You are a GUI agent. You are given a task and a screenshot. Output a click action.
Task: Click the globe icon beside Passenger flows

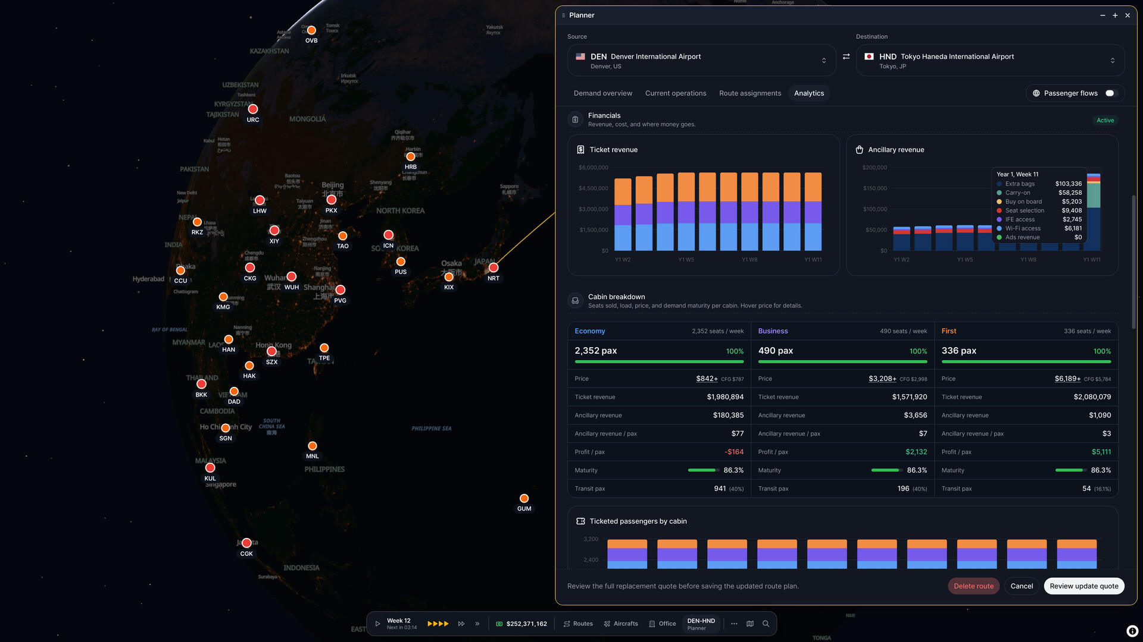point(1036,93)
